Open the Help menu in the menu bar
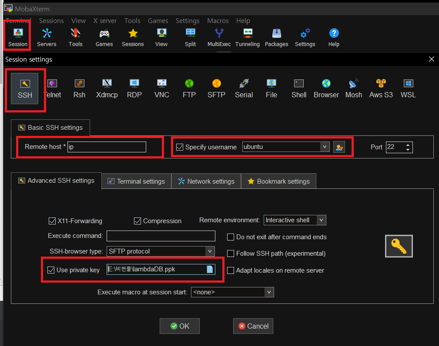 click(x=243, y=21)
